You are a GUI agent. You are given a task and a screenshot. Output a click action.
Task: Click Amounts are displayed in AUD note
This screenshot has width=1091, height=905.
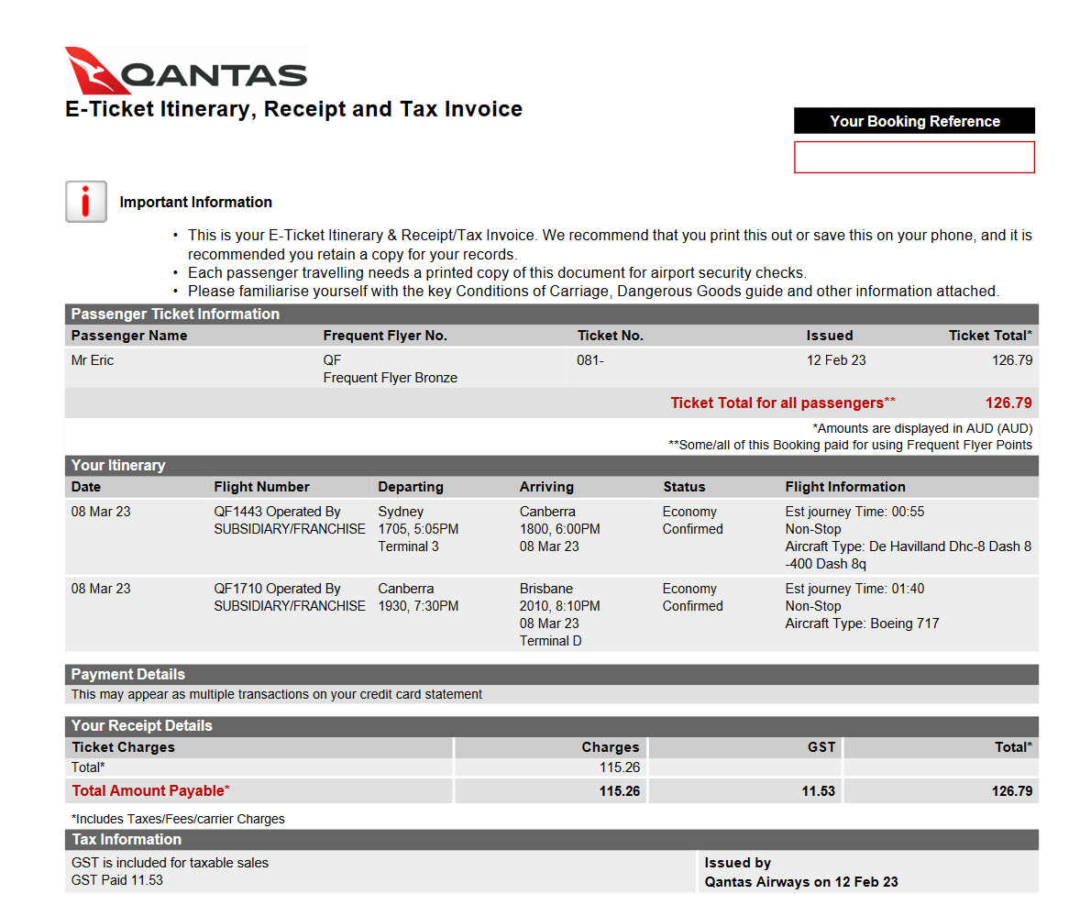(x=922, y=428)
